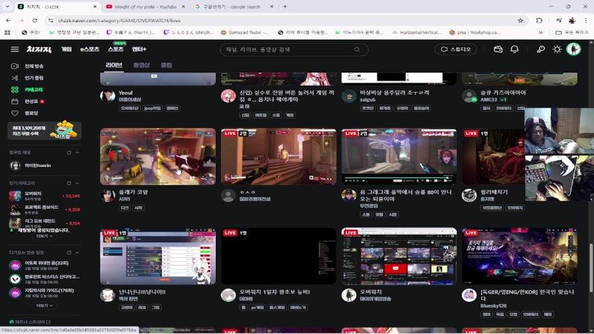Click the browser back arrow

point(8,20)
